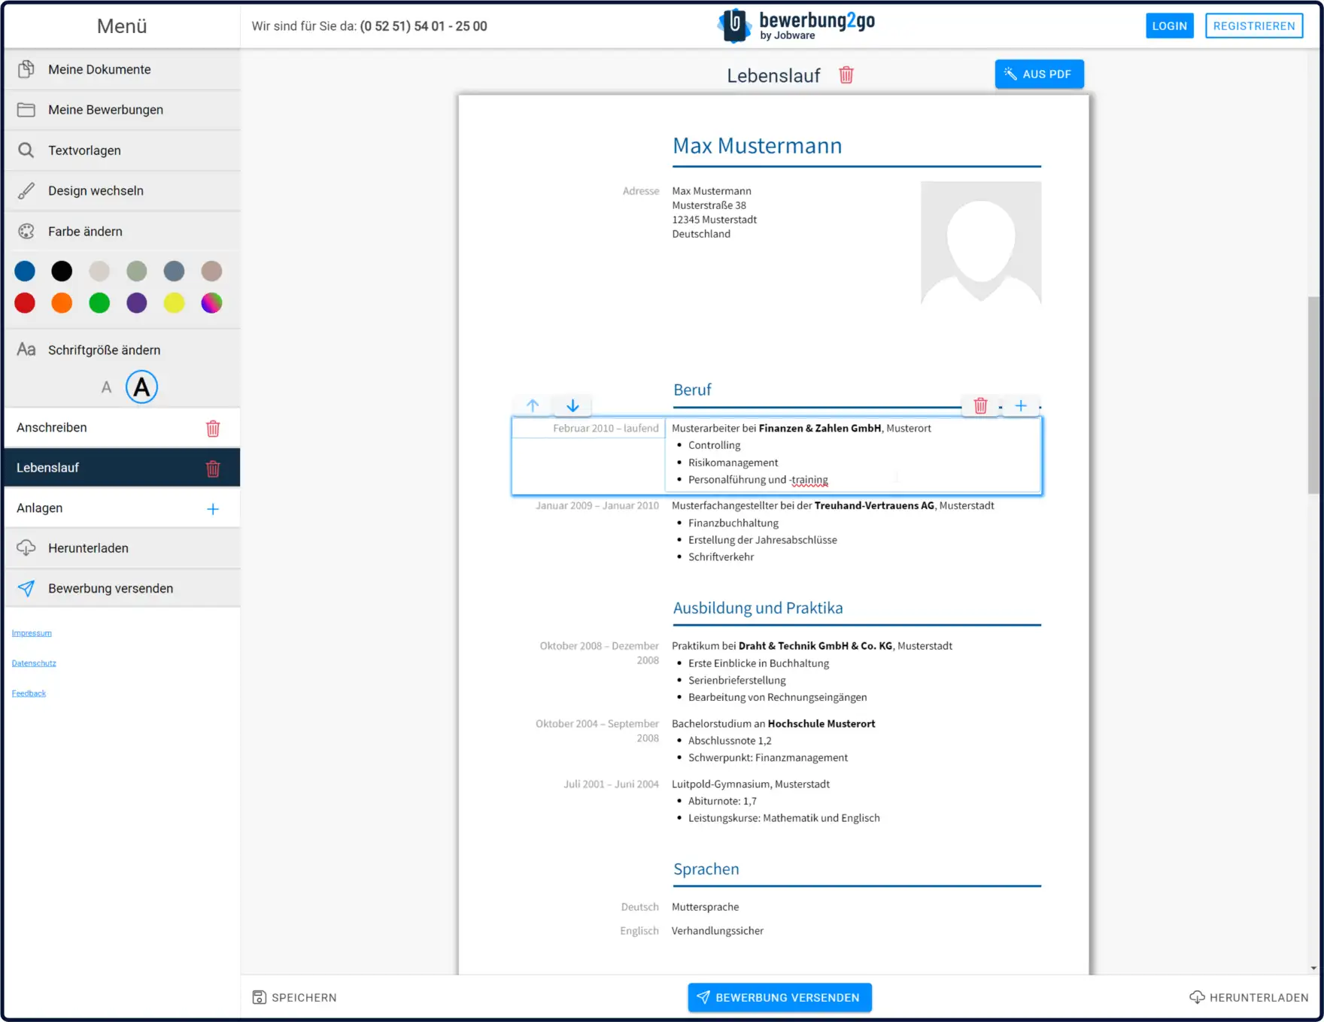The image size is (1324, 1022).
Task: Open the Impressum link
Action: coord(32,633)
